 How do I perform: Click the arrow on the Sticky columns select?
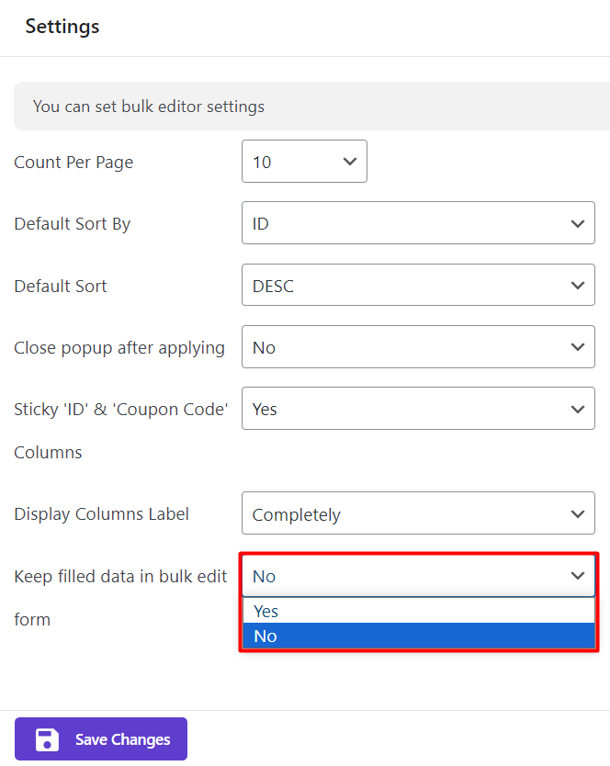pos(577,409)
